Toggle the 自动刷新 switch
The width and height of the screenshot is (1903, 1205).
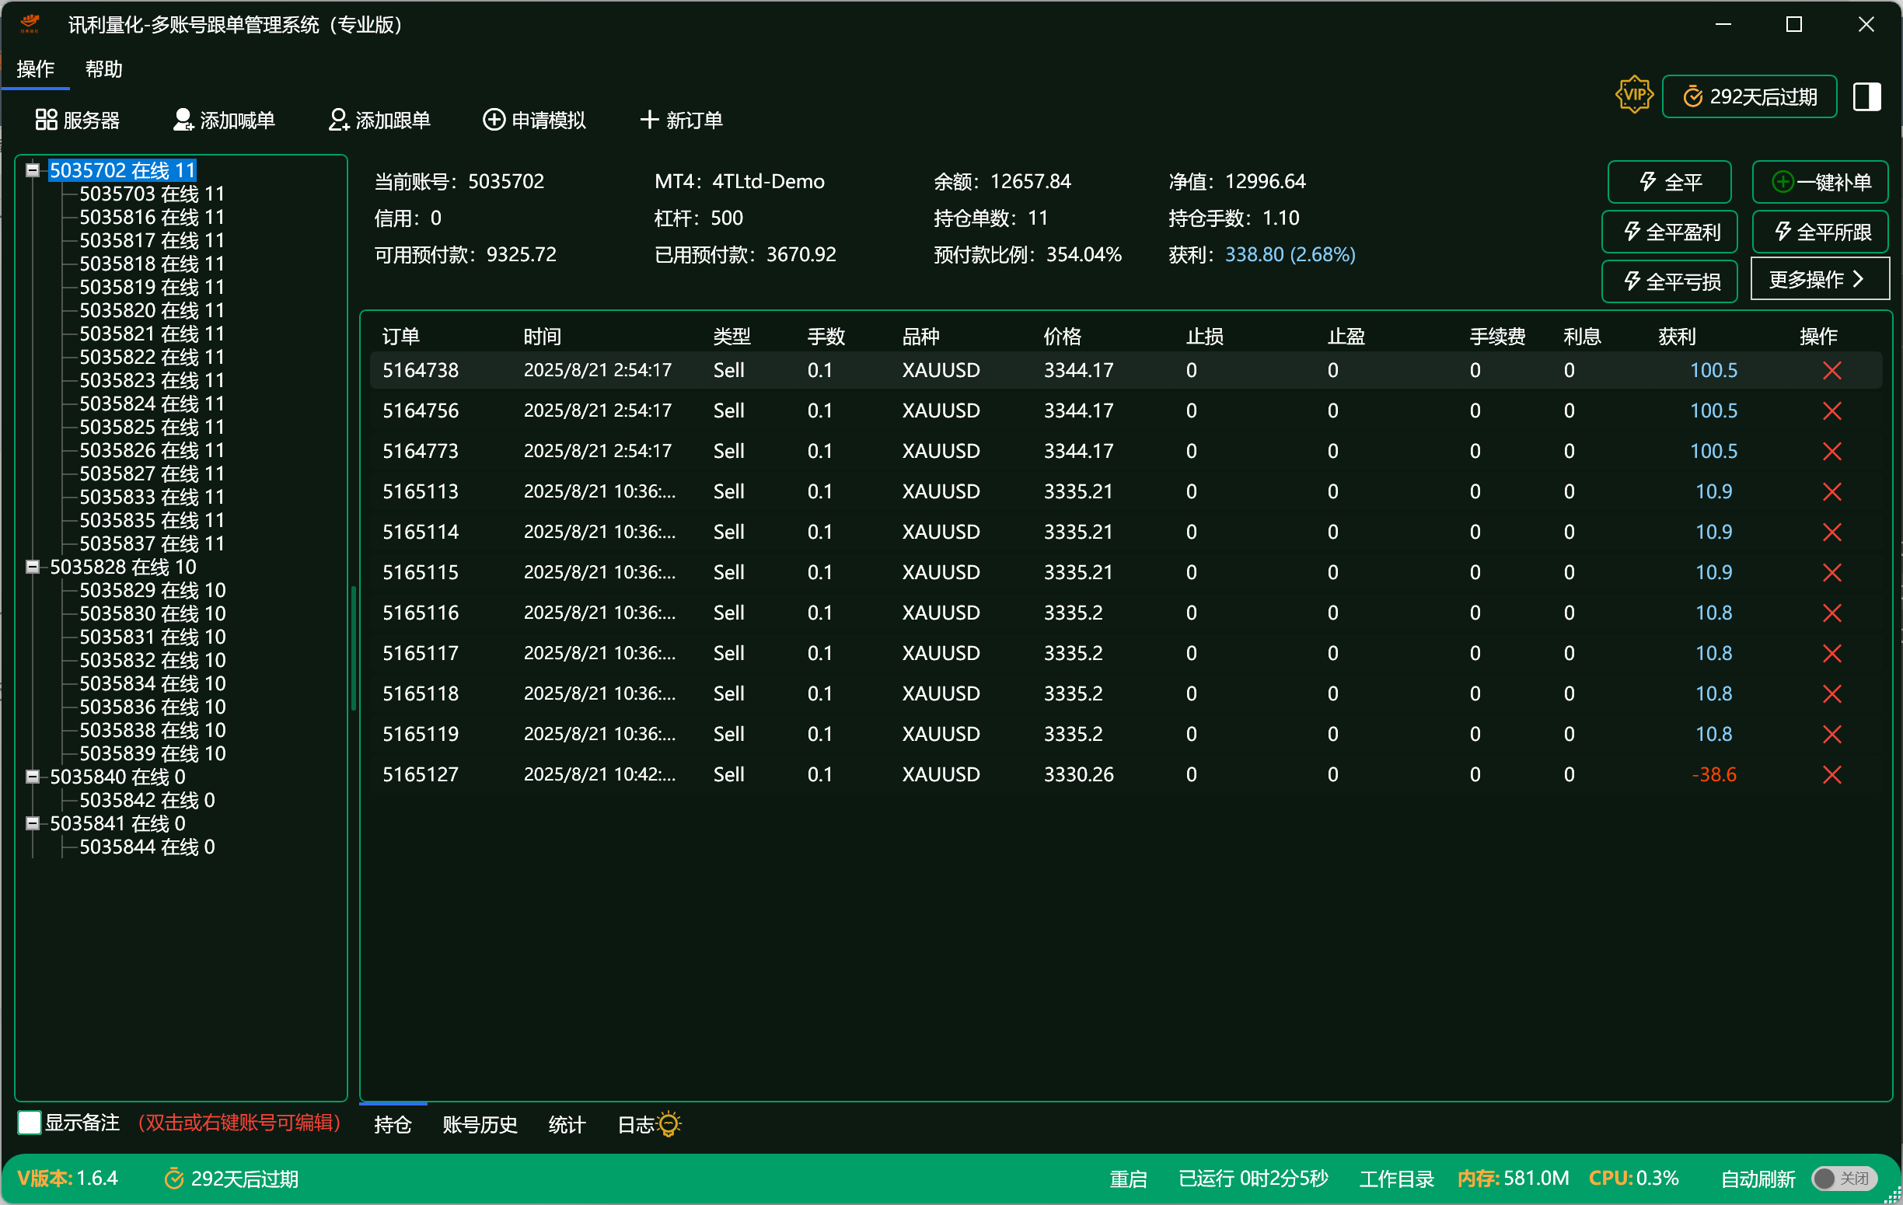point(1844,1179)
